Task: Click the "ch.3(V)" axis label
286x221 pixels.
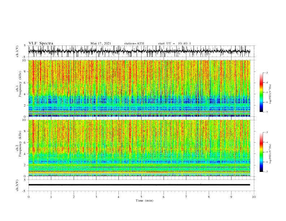Action: pyautogui.click(x=17, y=185)
